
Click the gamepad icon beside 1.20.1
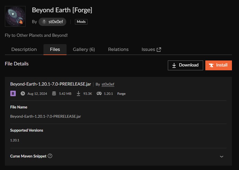99,93
